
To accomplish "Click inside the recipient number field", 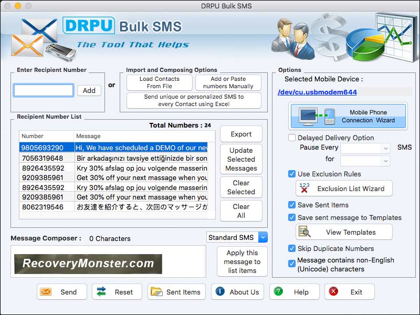I will 43,90.
